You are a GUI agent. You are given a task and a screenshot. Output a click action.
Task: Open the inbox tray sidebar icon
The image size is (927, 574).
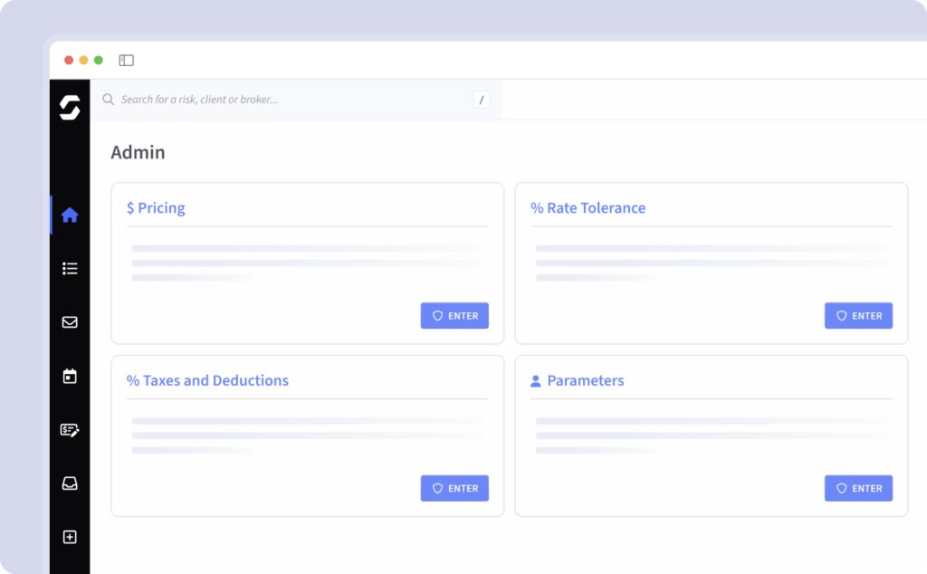(70, 483)
